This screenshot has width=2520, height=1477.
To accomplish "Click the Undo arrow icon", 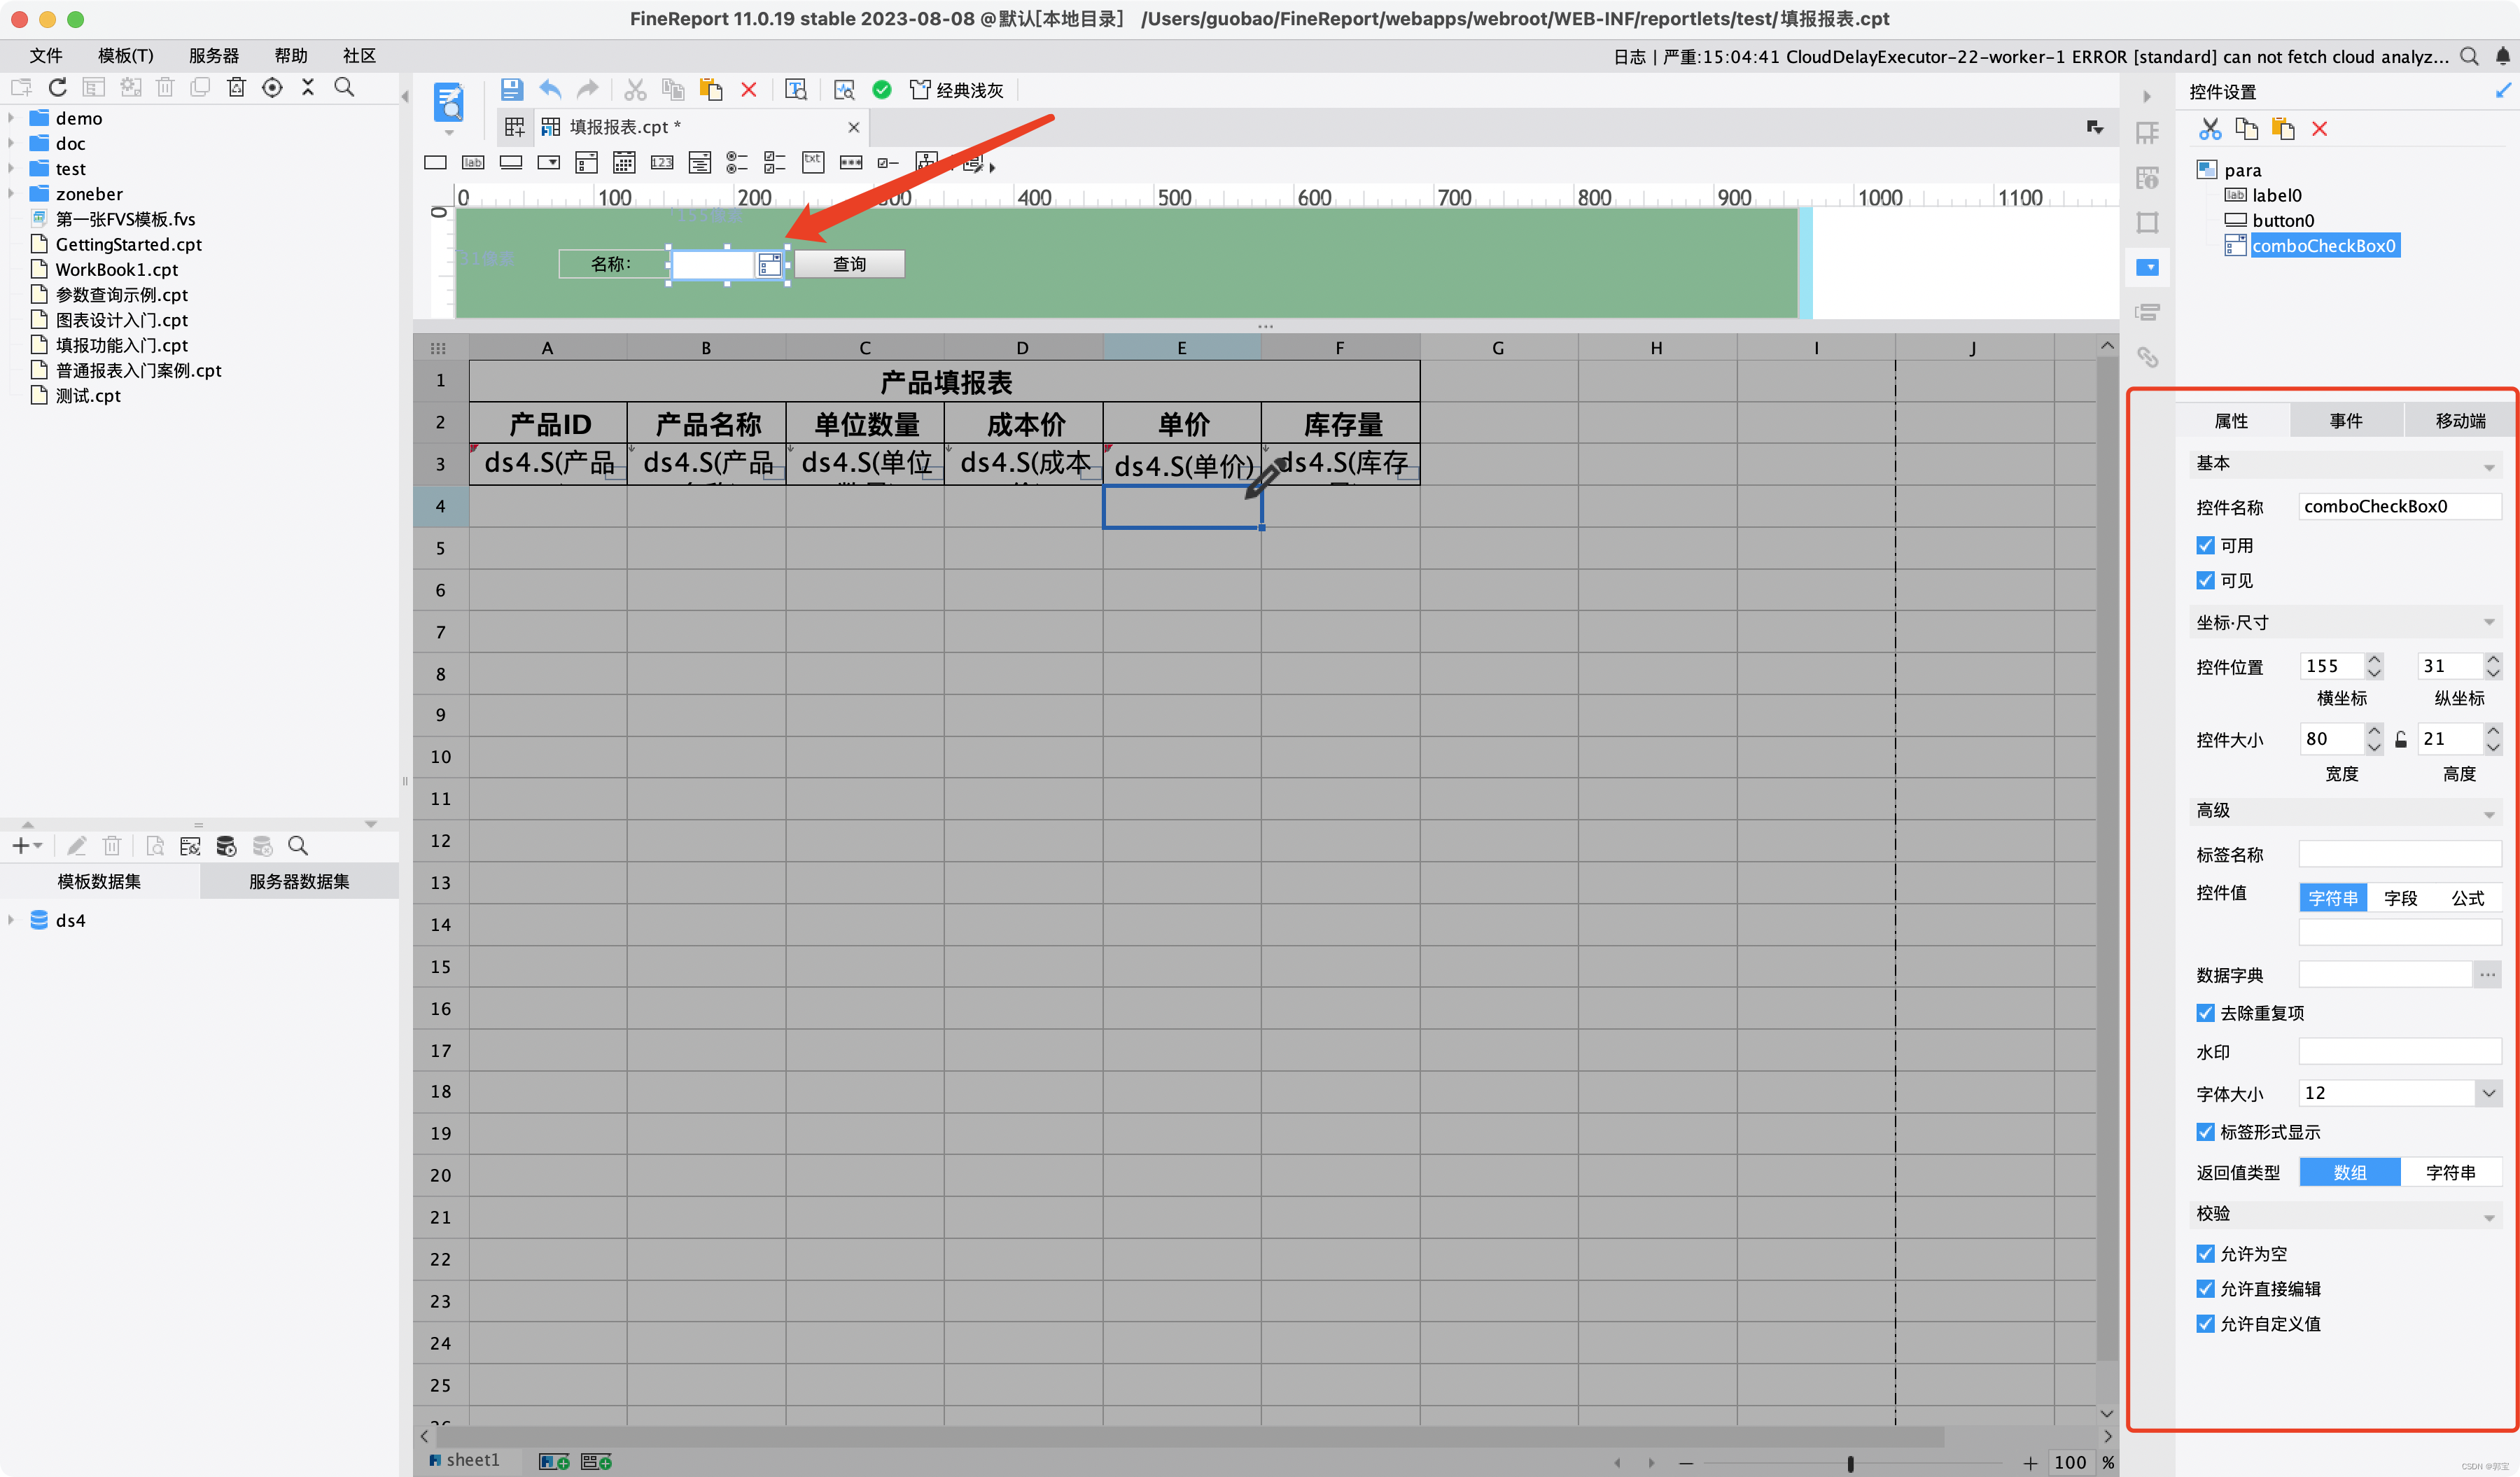I will click(x=550, y=89).
